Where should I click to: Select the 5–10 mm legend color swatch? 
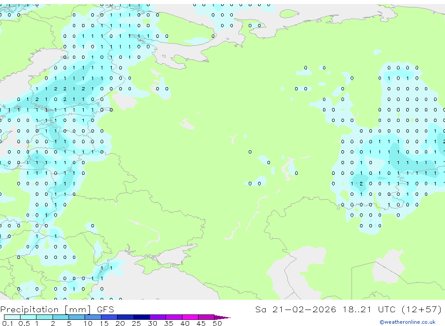click(77, 317)
